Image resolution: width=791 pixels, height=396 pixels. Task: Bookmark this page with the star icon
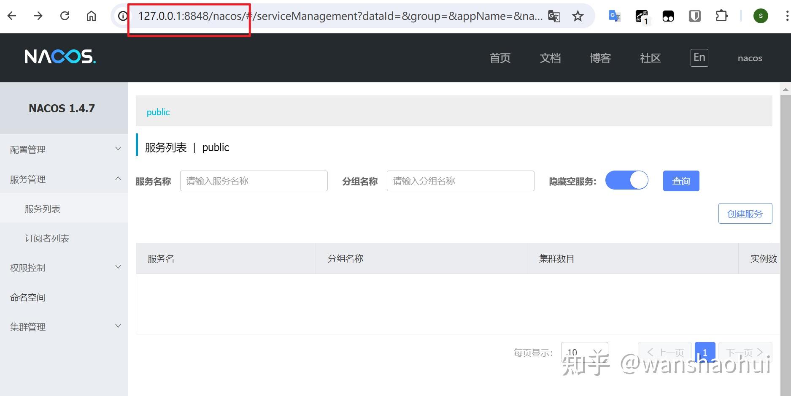578,16
